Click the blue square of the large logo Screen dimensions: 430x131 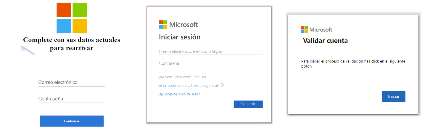click(64, 26)
